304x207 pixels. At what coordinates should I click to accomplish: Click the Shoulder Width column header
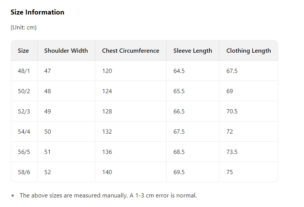[x=66, y=50]
